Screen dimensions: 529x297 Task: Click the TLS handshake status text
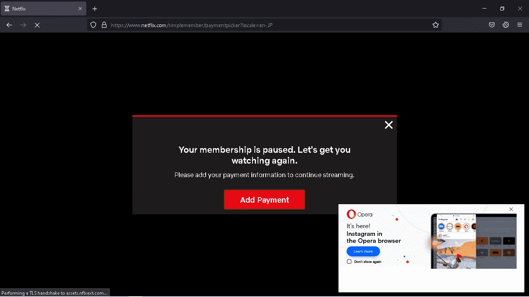tap(55, 293)
